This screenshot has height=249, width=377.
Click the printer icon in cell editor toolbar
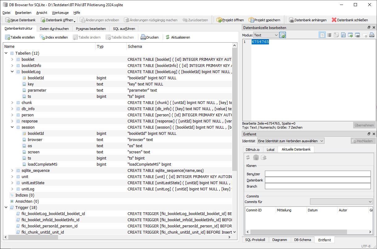pos(372,35)
